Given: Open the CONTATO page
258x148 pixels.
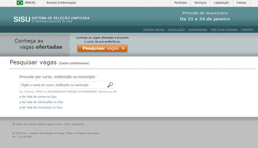Looking at the screenshot, I should click(x=247, y=30).
